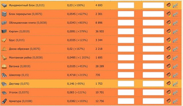Image resolution: width=183 pixels, height=106 pixels.
Task: Open the chart icon in the Двутавр row
Action: 175,84
